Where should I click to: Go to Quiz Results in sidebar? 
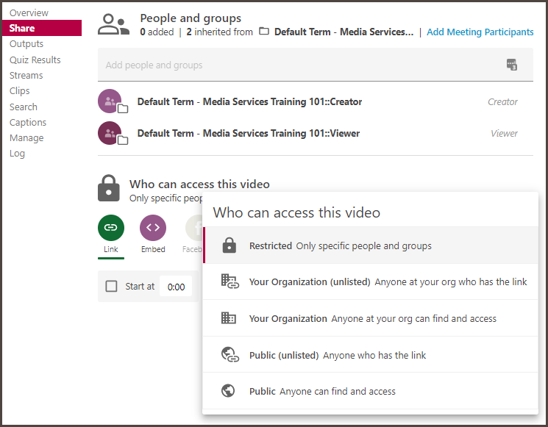tap(35, 60)
